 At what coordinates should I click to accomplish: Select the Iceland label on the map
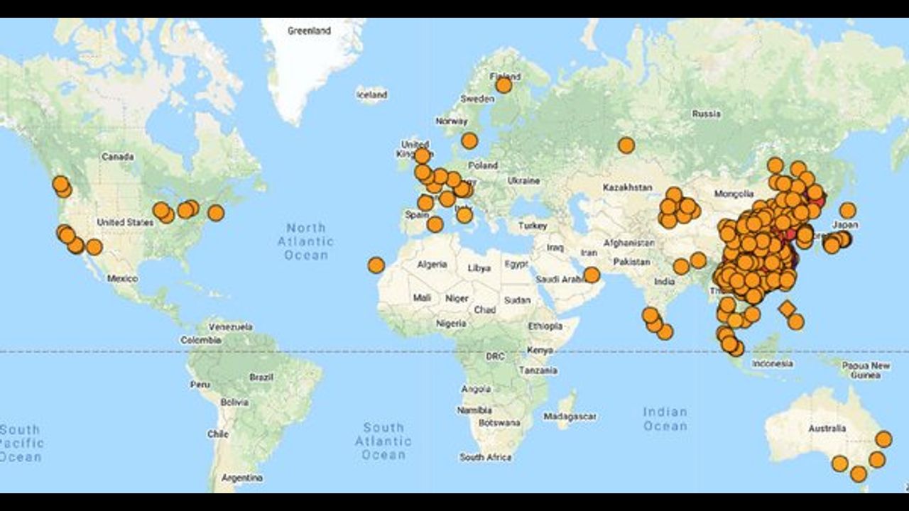(x=371, y=94)
